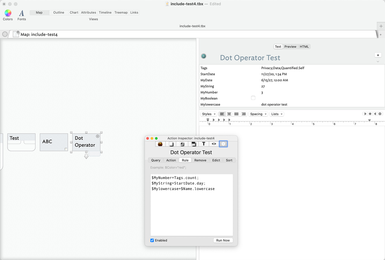Open the Timeline view tab
The height and width of the screenshot is (260, 385).
coord(105,12)
